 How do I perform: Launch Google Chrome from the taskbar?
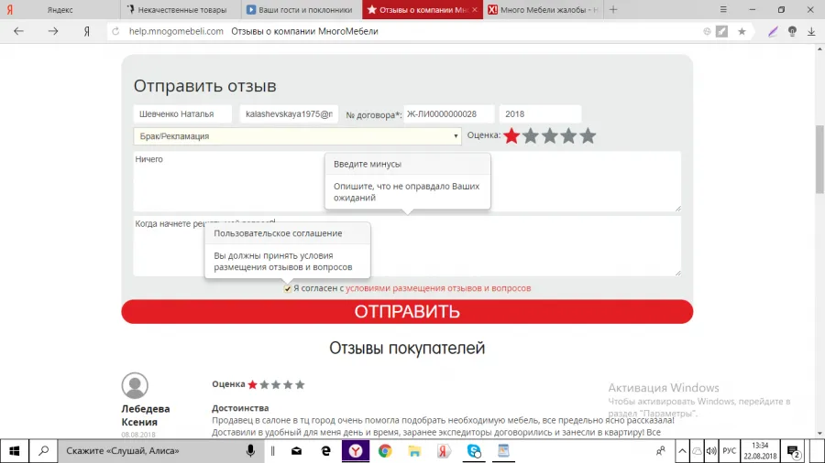385,450
